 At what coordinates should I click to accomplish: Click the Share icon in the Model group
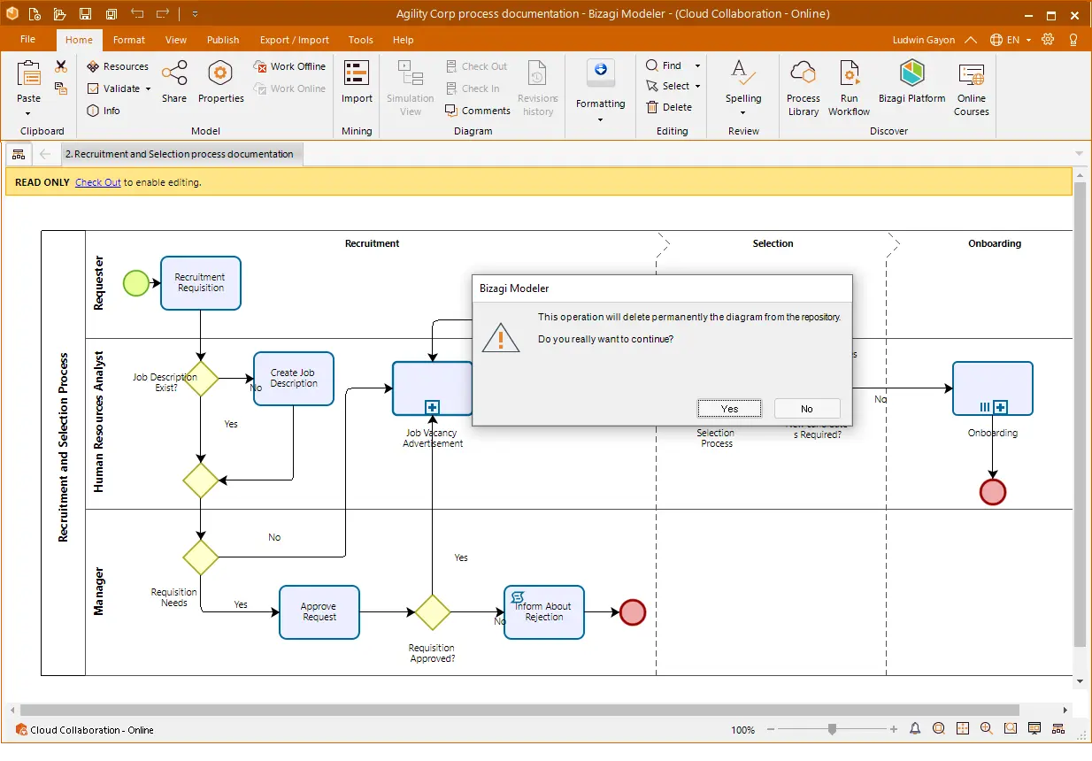(174, 81)
